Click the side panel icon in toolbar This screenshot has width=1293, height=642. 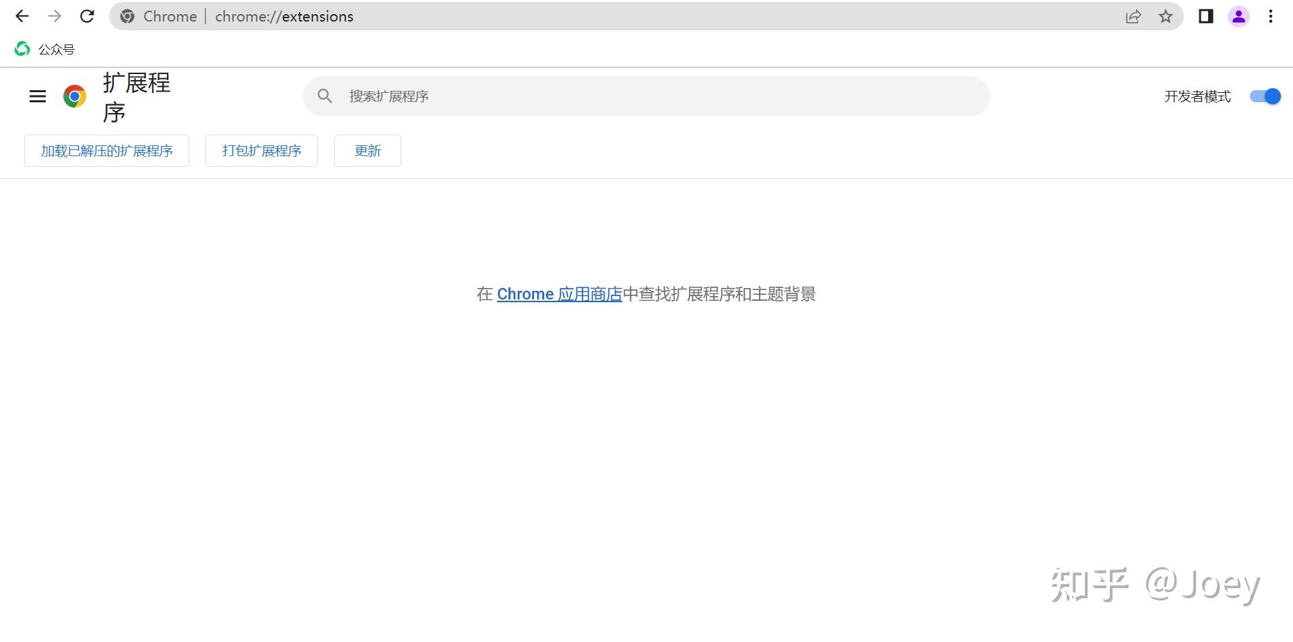(1205, 16)
